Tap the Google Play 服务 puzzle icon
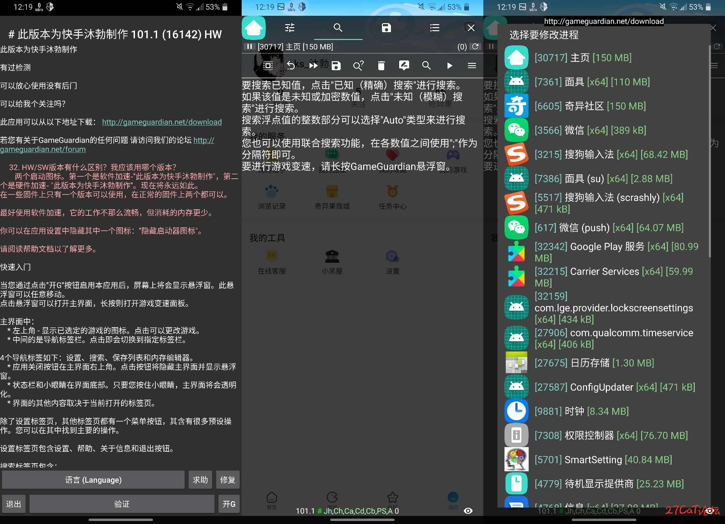This screenshot has width=725, height=524. pos(516,252)
